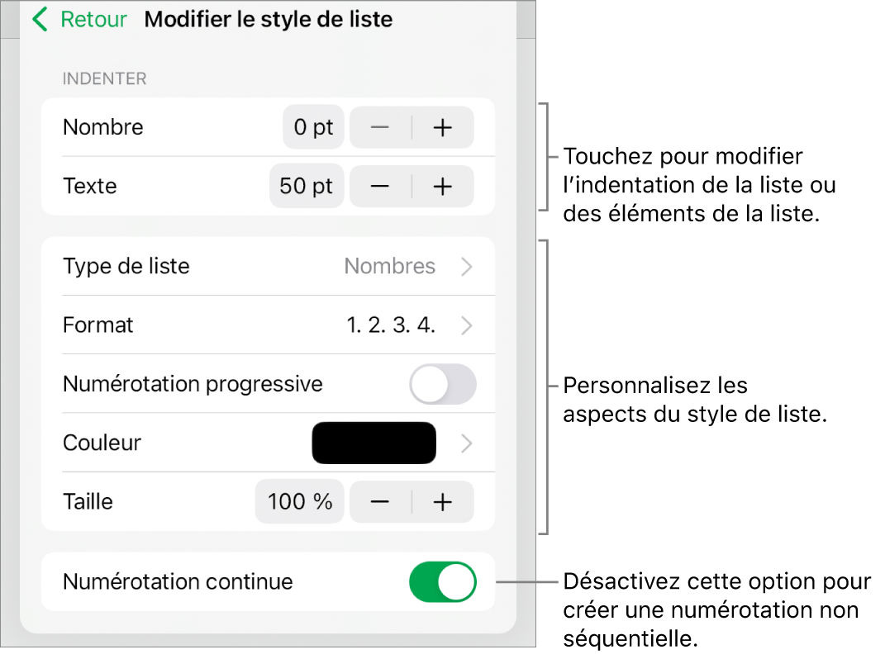
Task: Click the back chevron icon next to Retour
Action: pos(39,19)
